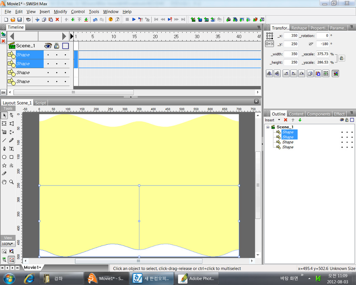Toggle Scene_1 lock icon in timeline

(57, 46)
